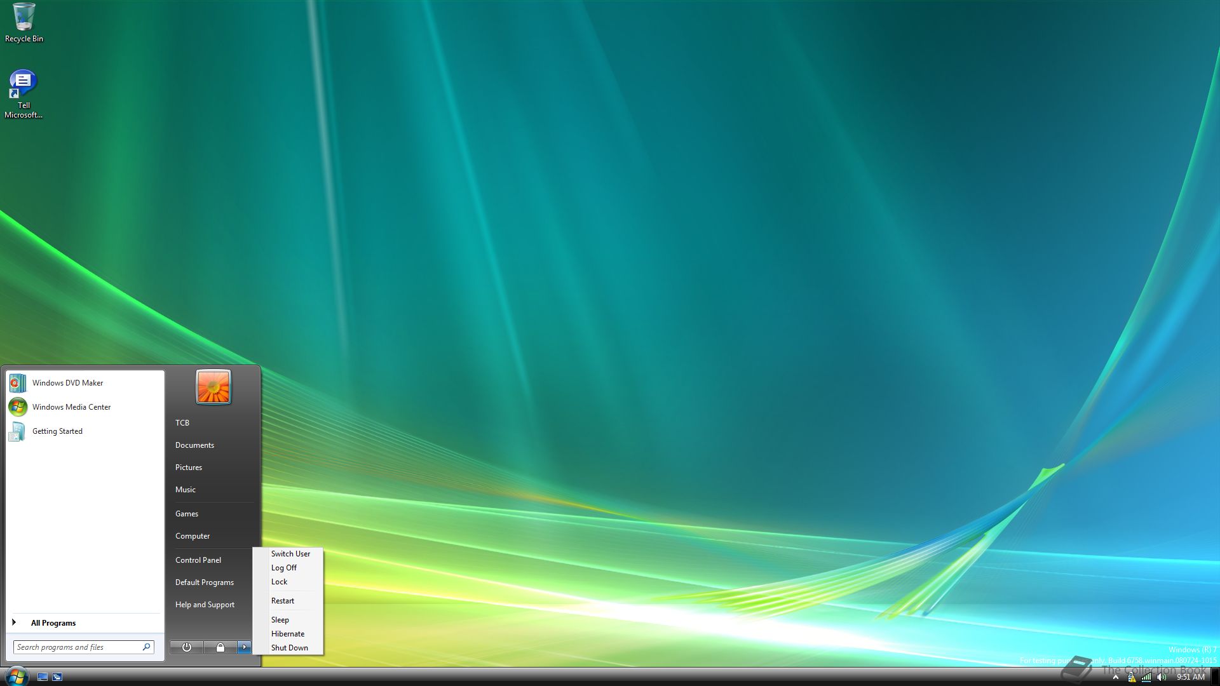Show hidden tray icons arrow
The width and height of the screenshot is (1220, 686).
(1115, 677)
